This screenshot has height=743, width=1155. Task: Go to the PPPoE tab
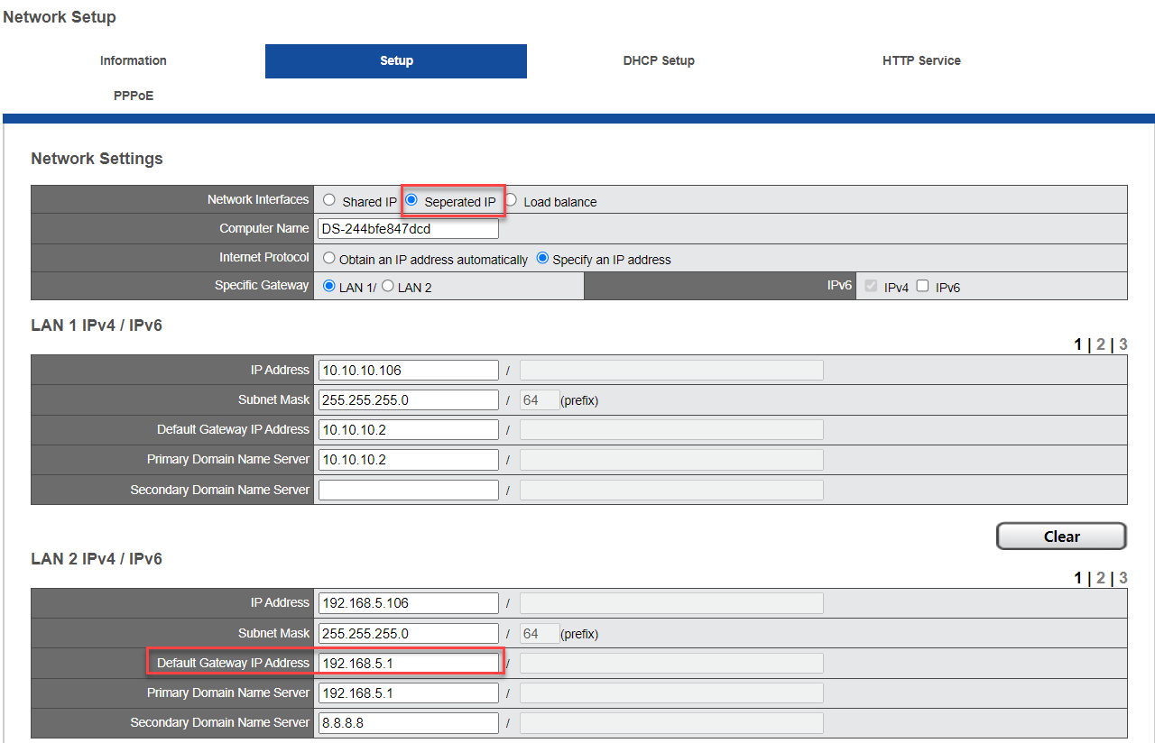point(133,96)
